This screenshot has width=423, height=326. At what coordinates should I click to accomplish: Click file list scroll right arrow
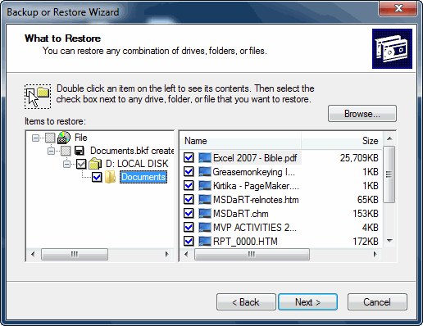coord(375,255)
